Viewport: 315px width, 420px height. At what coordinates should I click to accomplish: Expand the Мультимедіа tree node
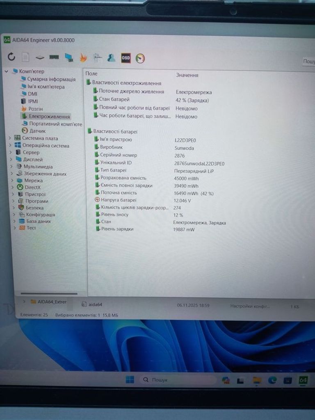click(x=11, y=167)
